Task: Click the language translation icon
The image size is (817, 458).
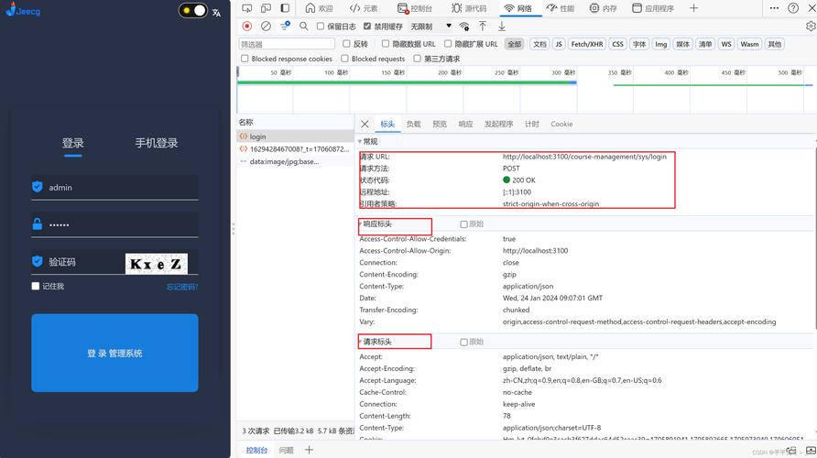Action: [216, 12]
